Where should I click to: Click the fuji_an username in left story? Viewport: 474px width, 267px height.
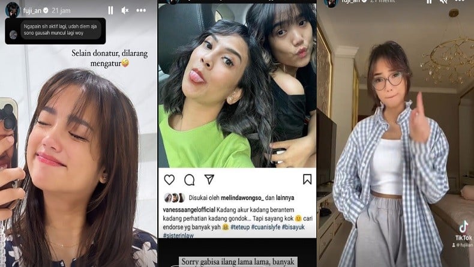31,11
